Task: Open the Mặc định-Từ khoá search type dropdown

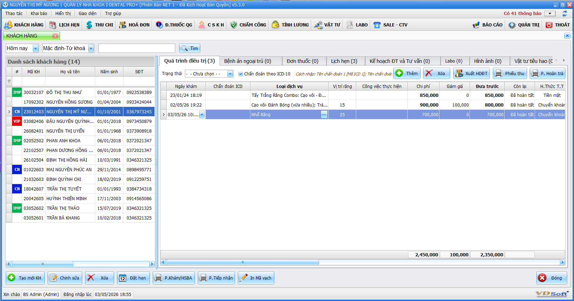Action: click(x=91, y=48)
